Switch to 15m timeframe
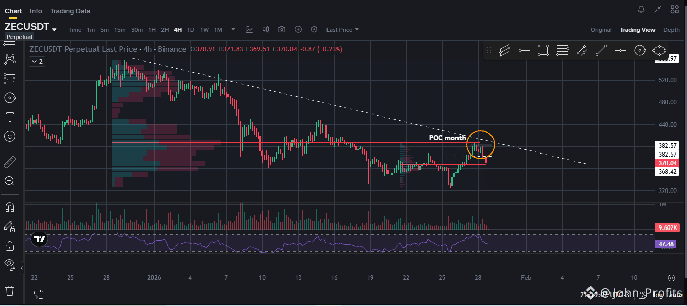The image size is (687, 306). 120,30
